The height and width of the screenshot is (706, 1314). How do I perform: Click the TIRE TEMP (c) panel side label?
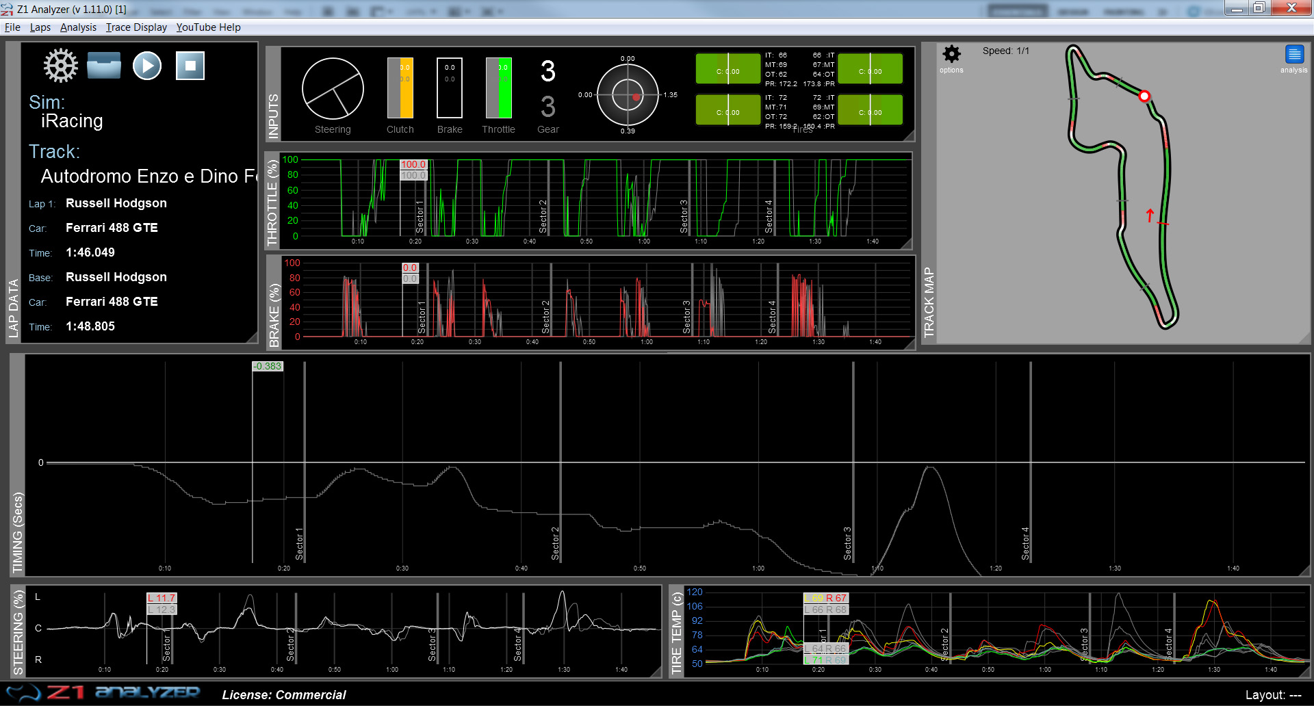coord(677,633)
